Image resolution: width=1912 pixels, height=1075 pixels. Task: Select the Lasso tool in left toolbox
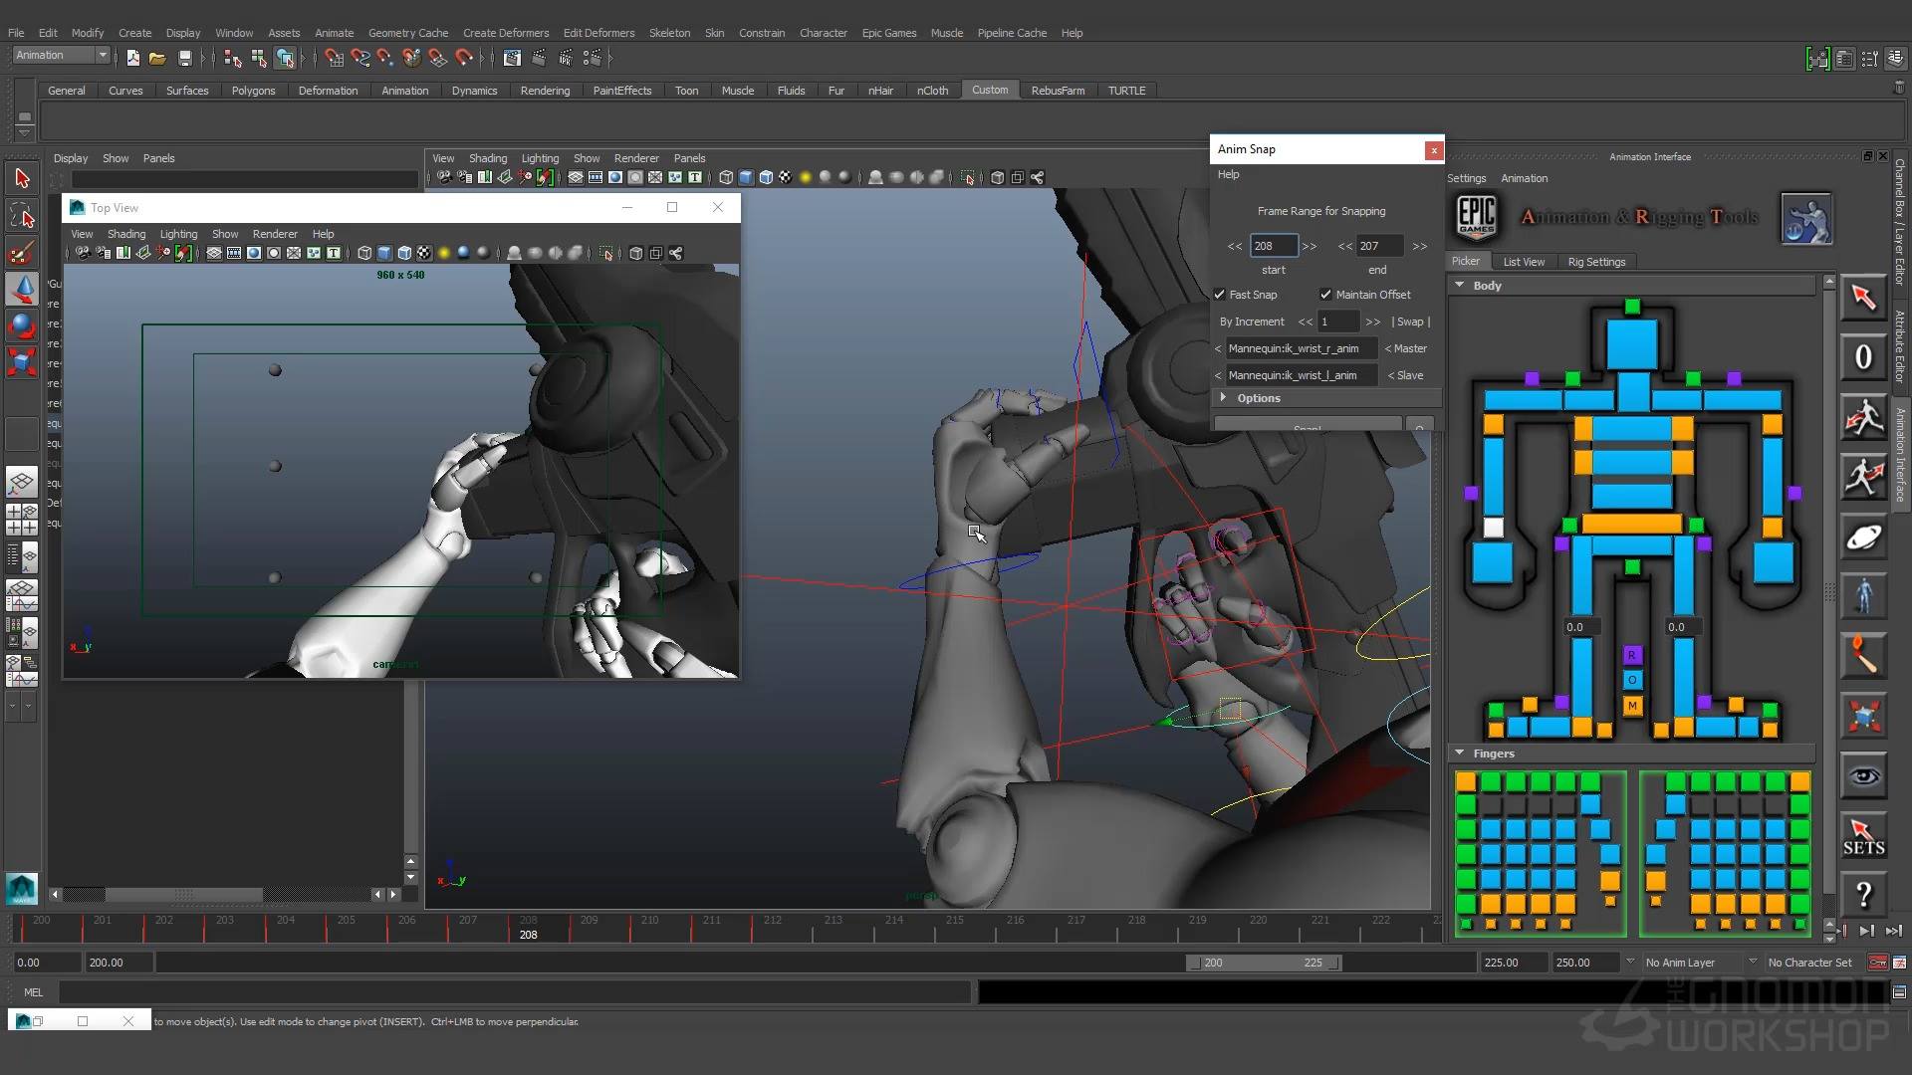coord(22,216)
